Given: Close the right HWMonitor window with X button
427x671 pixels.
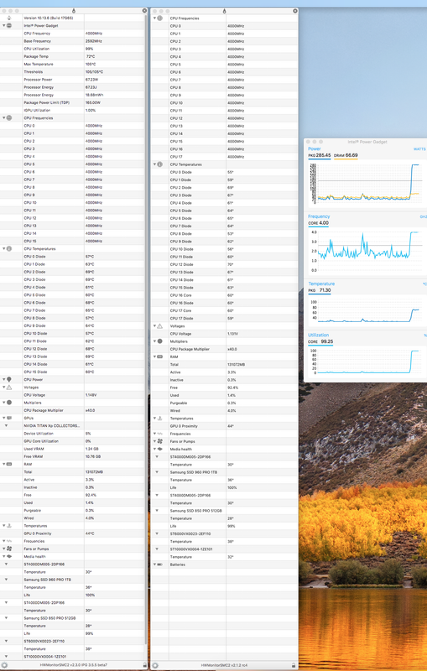Looking at the screenshot, I should pos(294,11).
